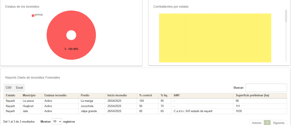Sort by the ANP. column header
The height and width of the screenshot is (125, 291).
pyautogui.click(x=202, y=96)
